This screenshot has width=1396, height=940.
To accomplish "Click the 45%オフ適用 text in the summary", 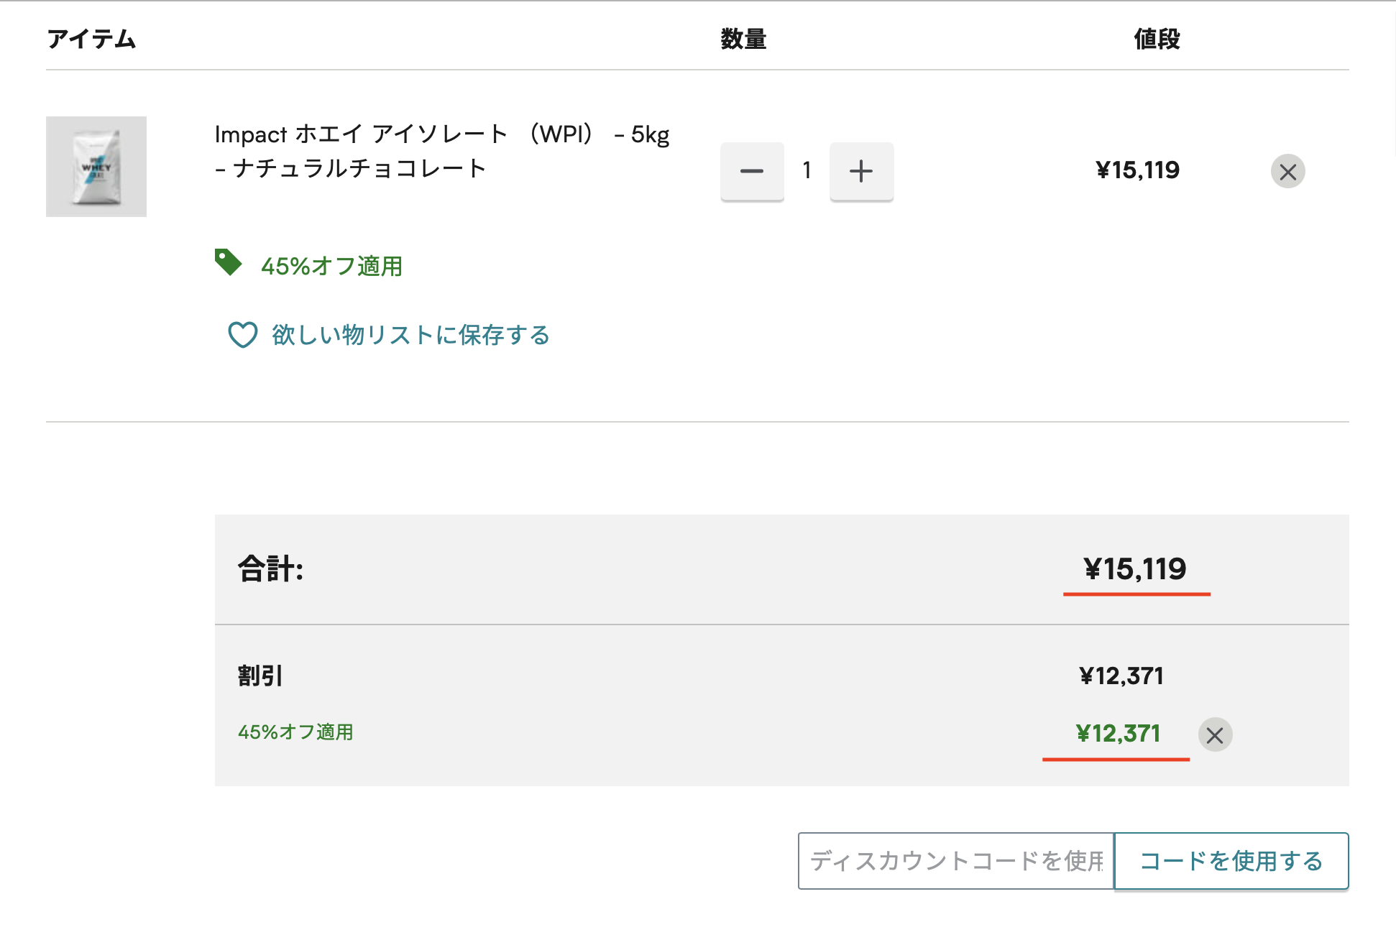I will click(295, 732).
